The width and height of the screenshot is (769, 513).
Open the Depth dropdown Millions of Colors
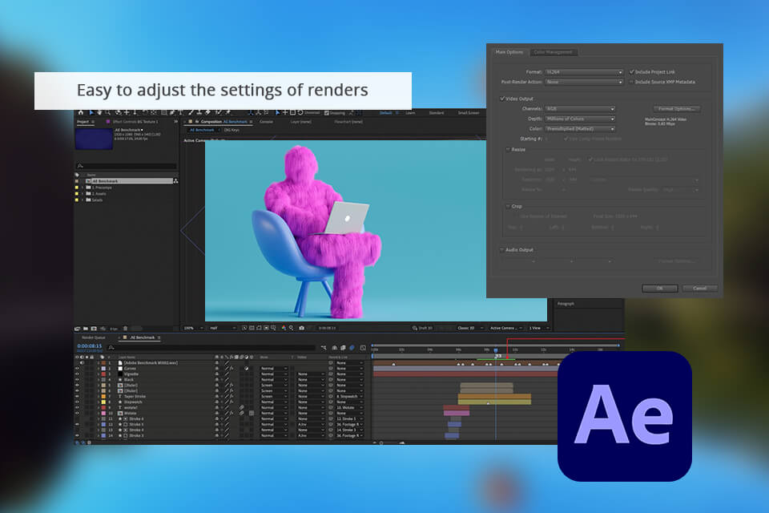coord(580,119)
